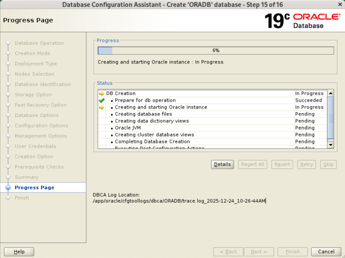Select Finish step in sidebar
This screenshot has width=345, height=258.
click(x=22, y=198)
